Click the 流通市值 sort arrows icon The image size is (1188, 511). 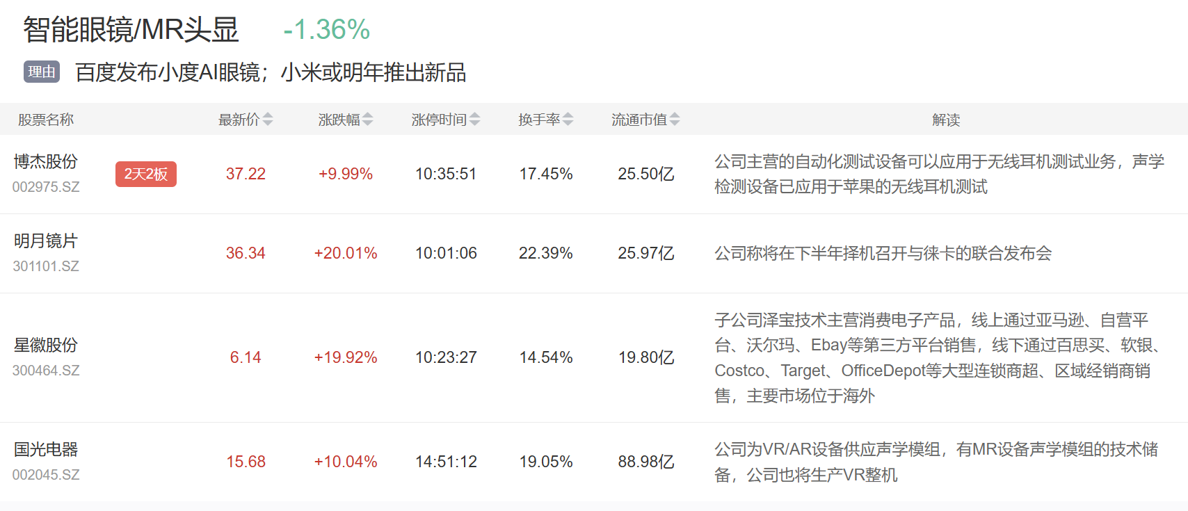675,120
